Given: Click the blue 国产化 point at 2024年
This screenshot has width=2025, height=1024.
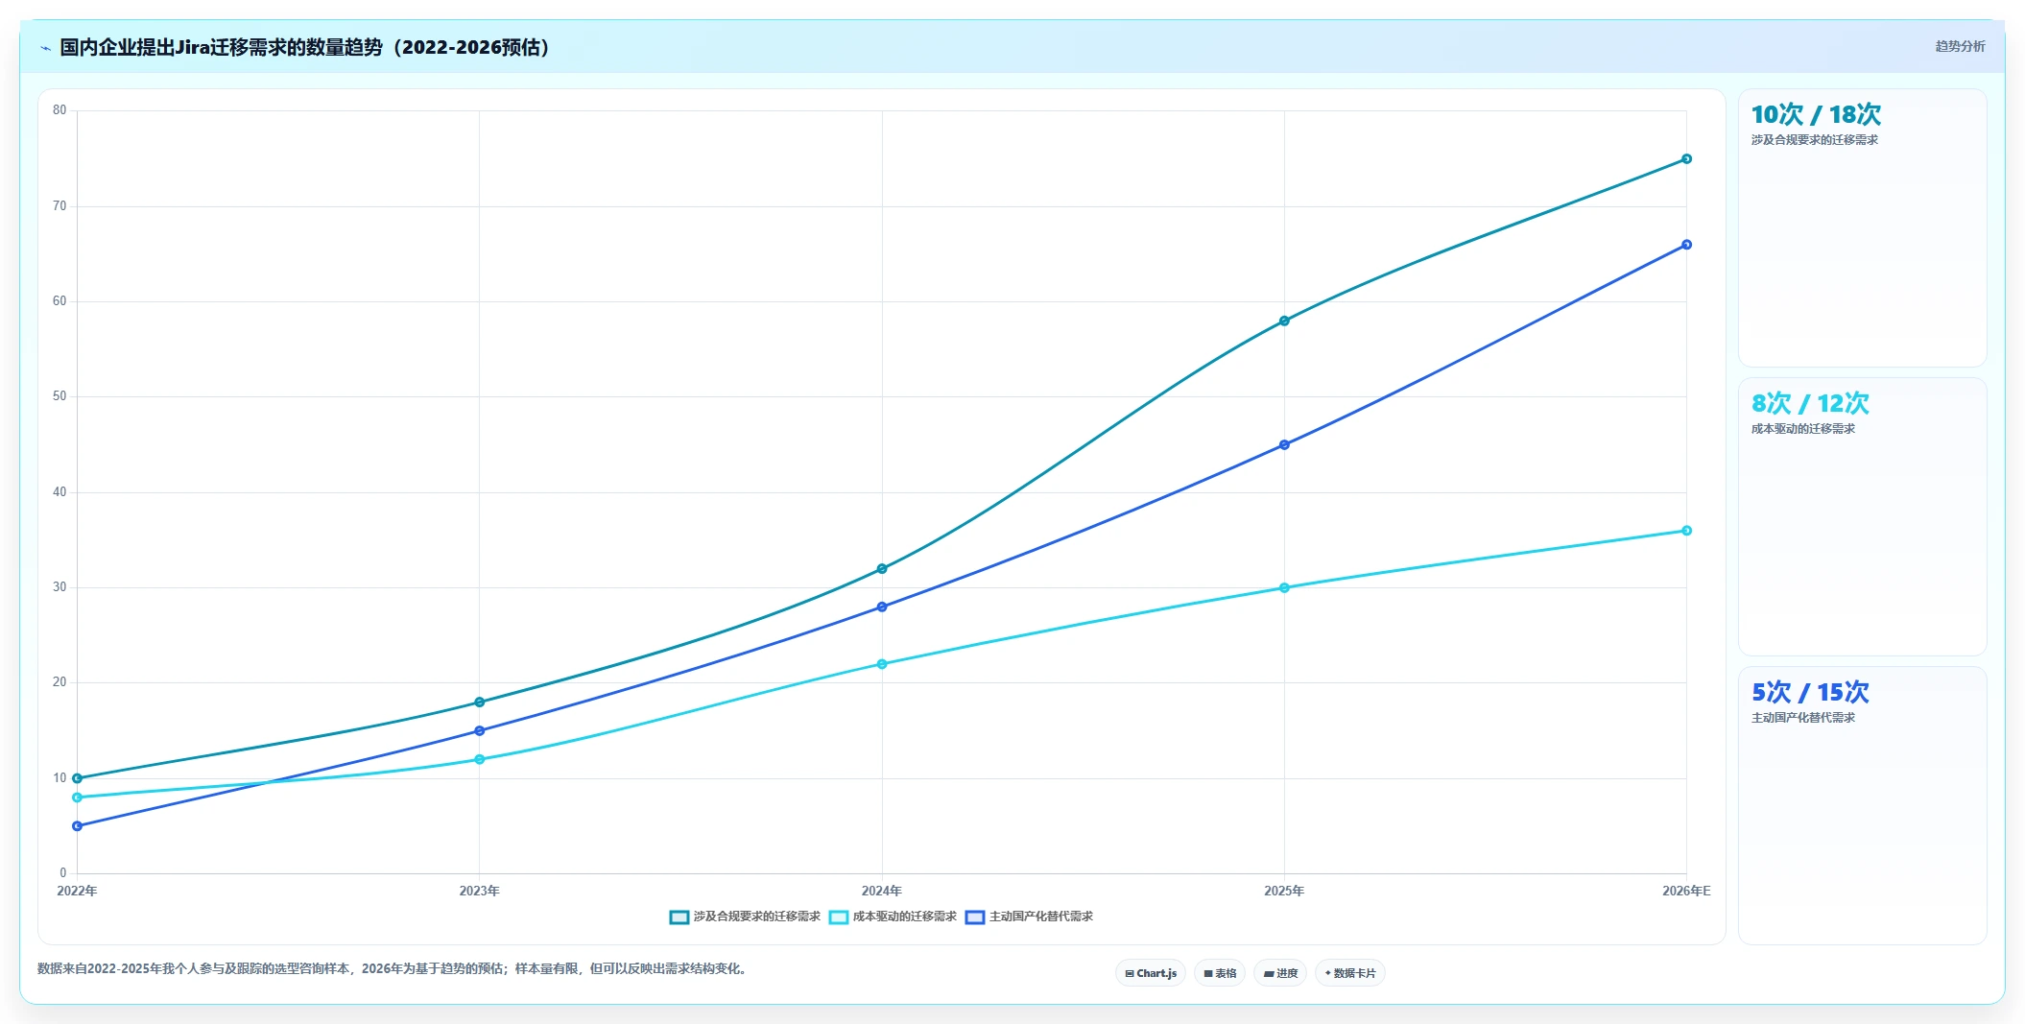Looking at the screenshot, I should pyautogui.click(x=882, y=607).
